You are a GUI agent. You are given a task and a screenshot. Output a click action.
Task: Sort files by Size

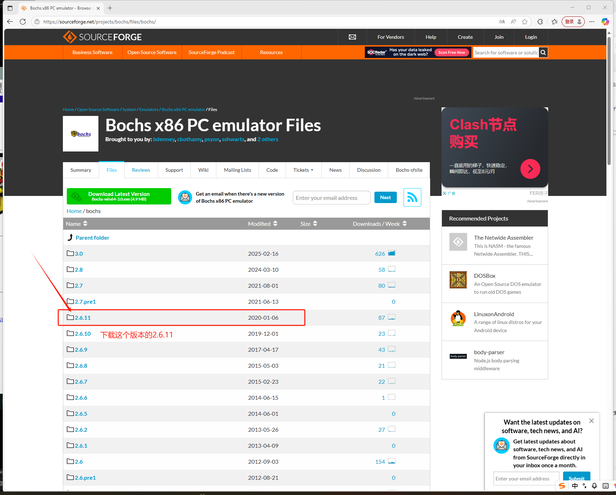(x=309, y=224)
